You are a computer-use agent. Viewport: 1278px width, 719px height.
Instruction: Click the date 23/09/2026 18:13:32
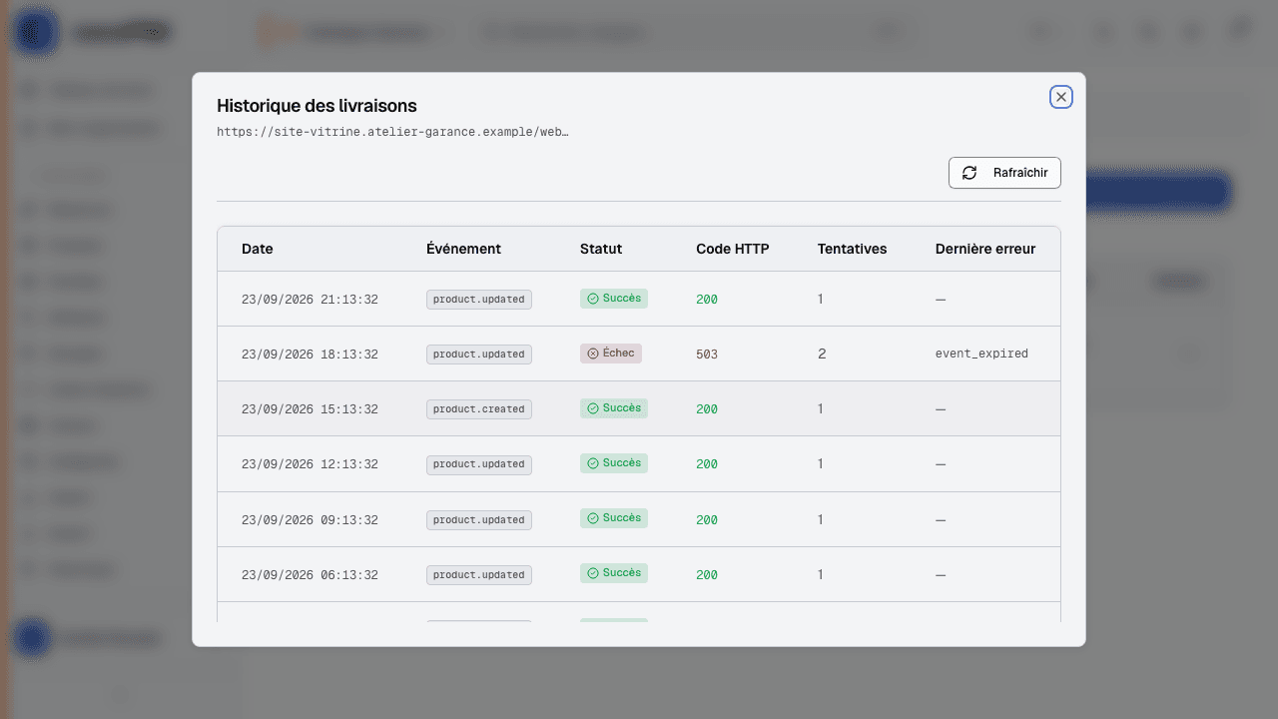[x=310, y=355]
